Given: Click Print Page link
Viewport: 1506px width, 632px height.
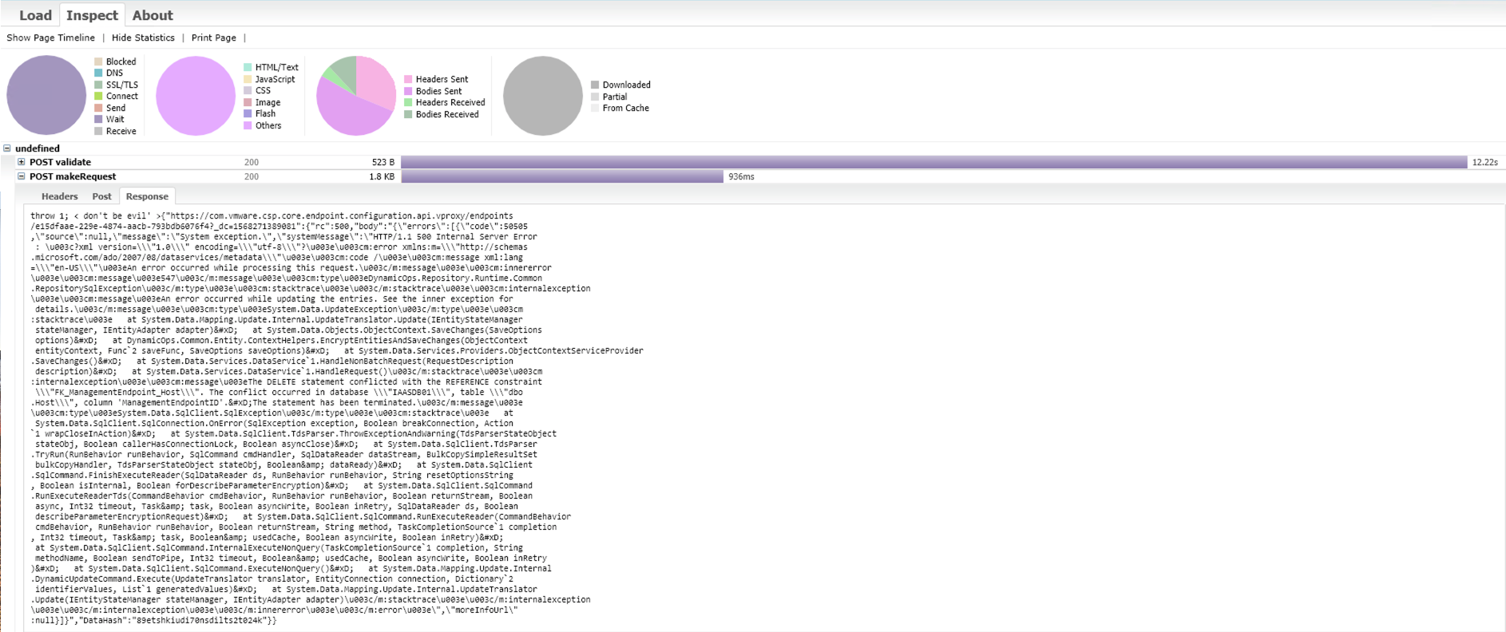Looking at the screenshot, I should coord(213,38).
